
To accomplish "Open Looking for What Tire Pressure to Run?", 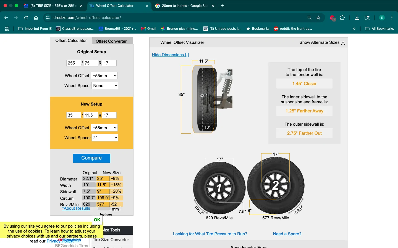I will 210,234.
